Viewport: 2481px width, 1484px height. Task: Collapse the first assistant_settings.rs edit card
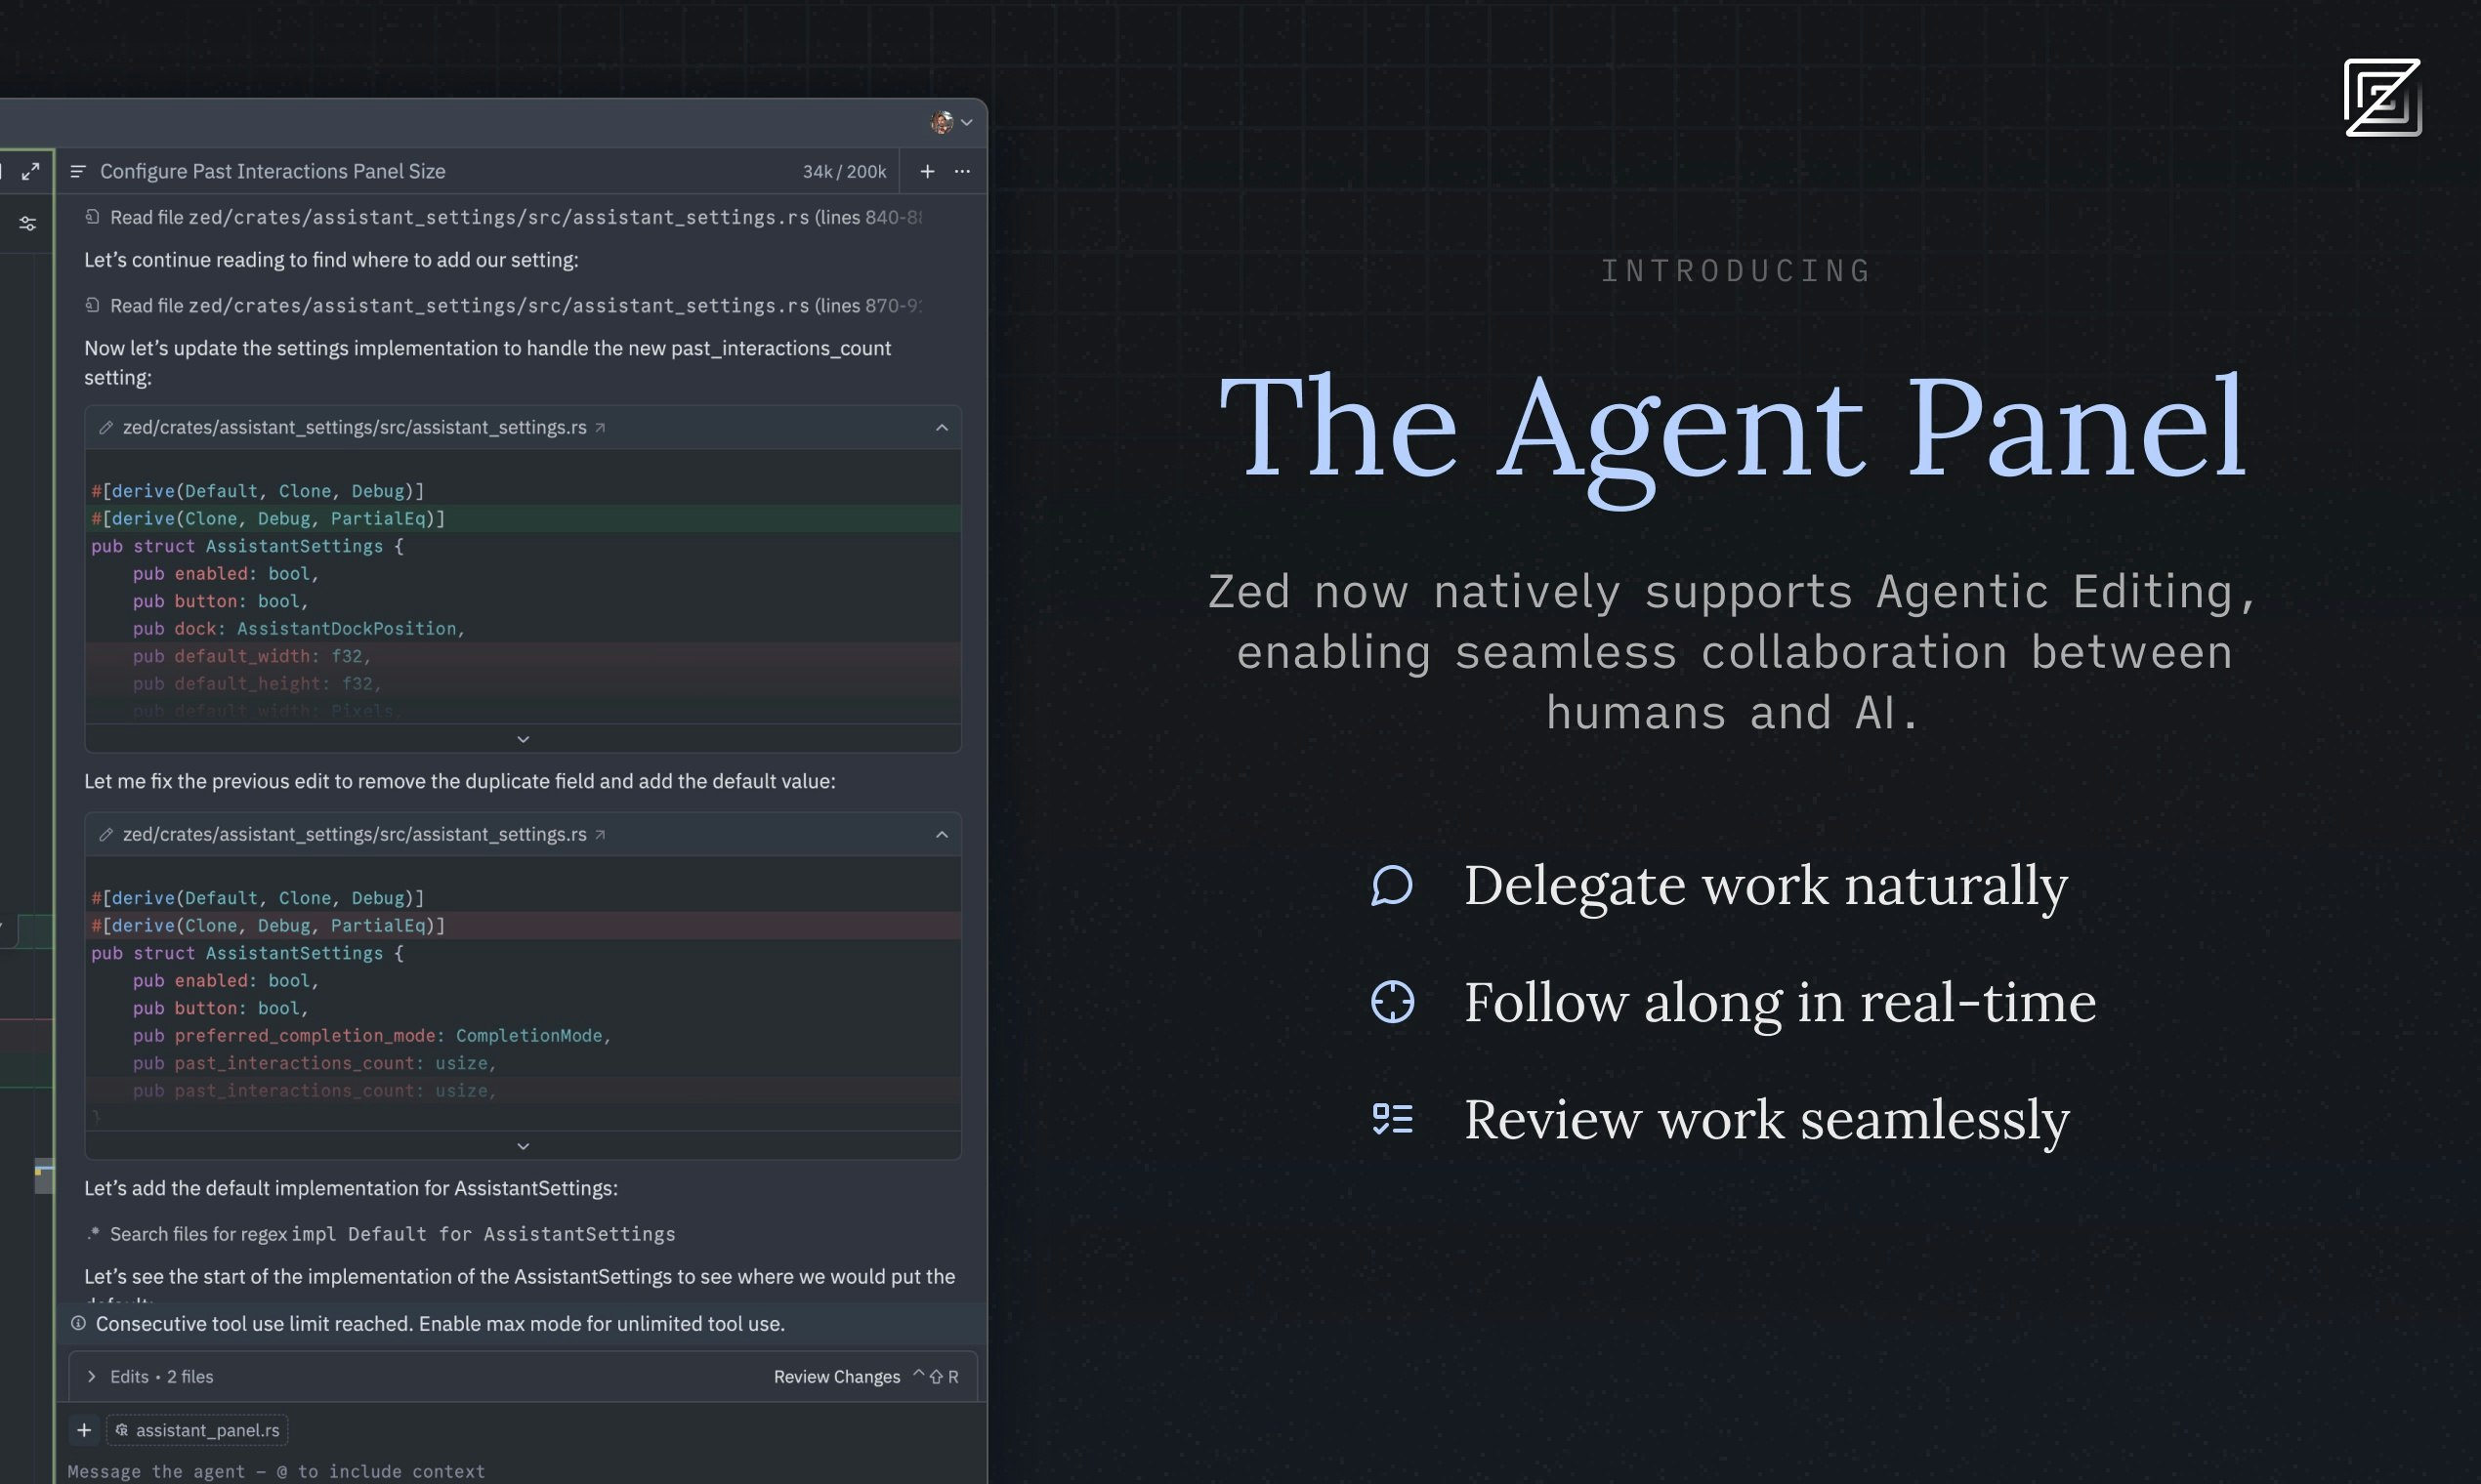pyautogui.click(x=942, y=428)
